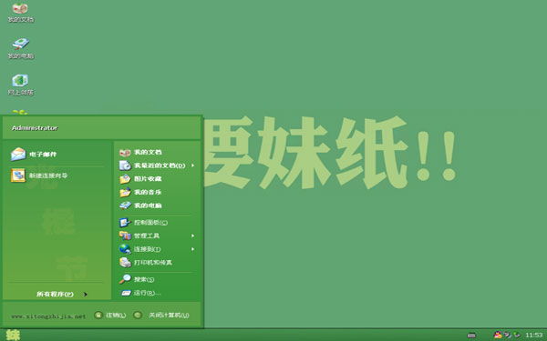Expand 连接到(T) submenu arrow

tap(192, 249)
